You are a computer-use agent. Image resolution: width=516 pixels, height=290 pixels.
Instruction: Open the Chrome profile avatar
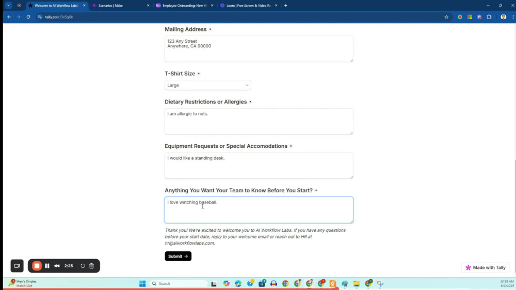503,17
